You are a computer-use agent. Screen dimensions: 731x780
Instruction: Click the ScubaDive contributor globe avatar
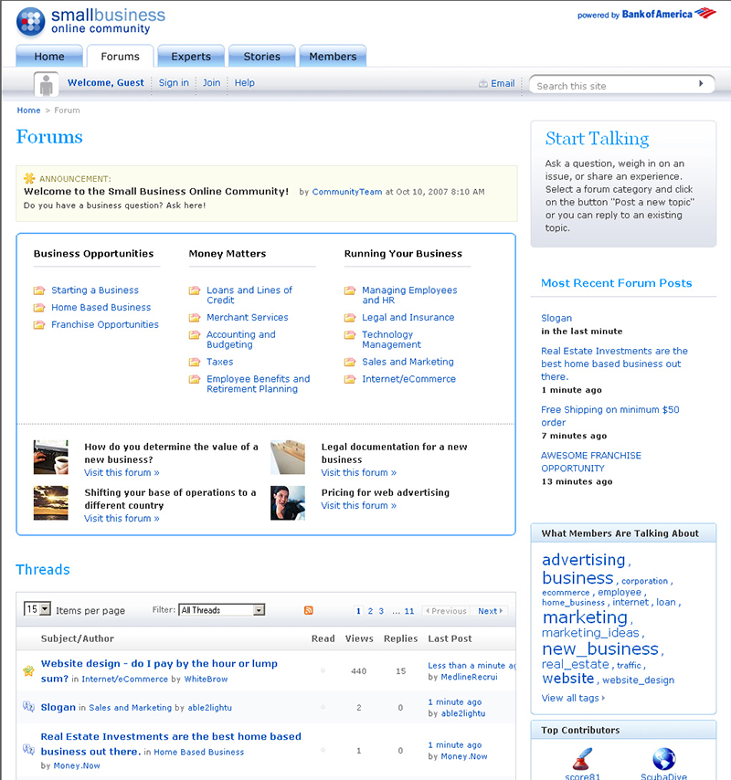tap(664, 758)
